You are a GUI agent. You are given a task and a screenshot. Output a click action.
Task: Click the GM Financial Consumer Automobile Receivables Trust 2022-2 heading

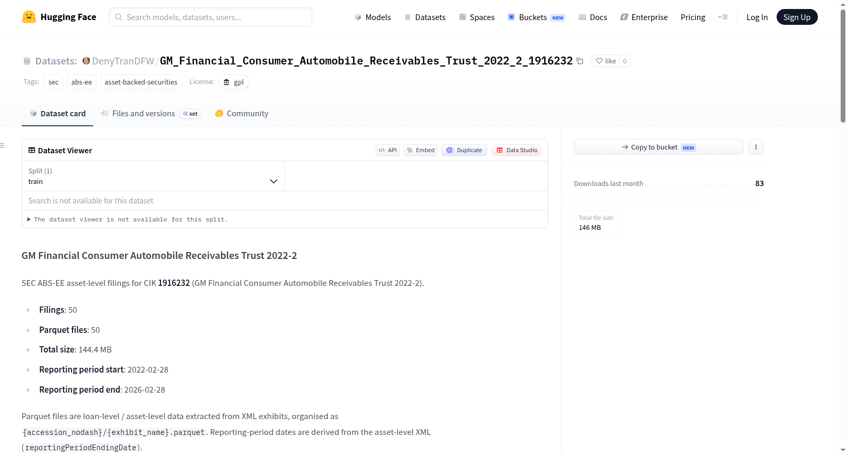point(159,255)
